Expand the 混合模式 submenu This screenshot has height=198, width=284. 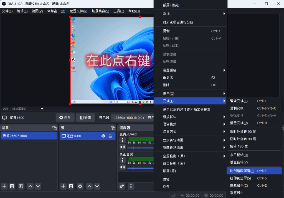pos(190,124)
